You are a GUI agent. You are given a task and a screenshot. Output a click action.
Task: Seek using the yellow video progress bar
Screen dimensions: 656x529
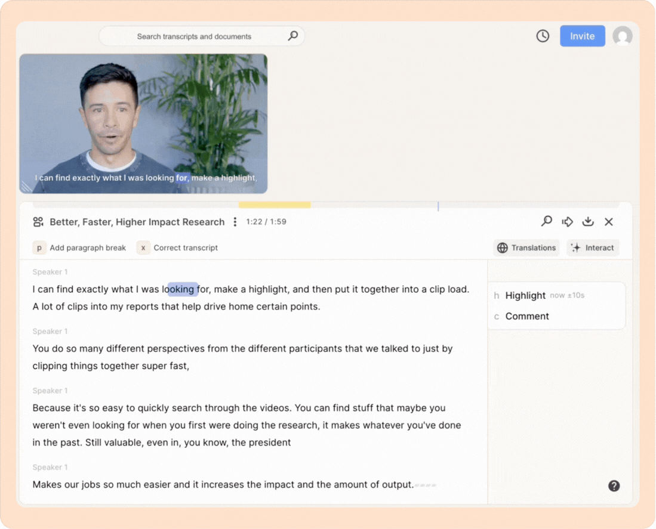tap(275, 203)
